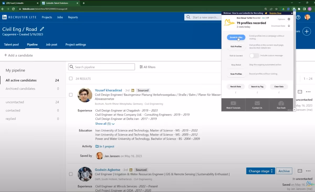
Task: Open Projects in top navigation
Action: click(47, 17)
